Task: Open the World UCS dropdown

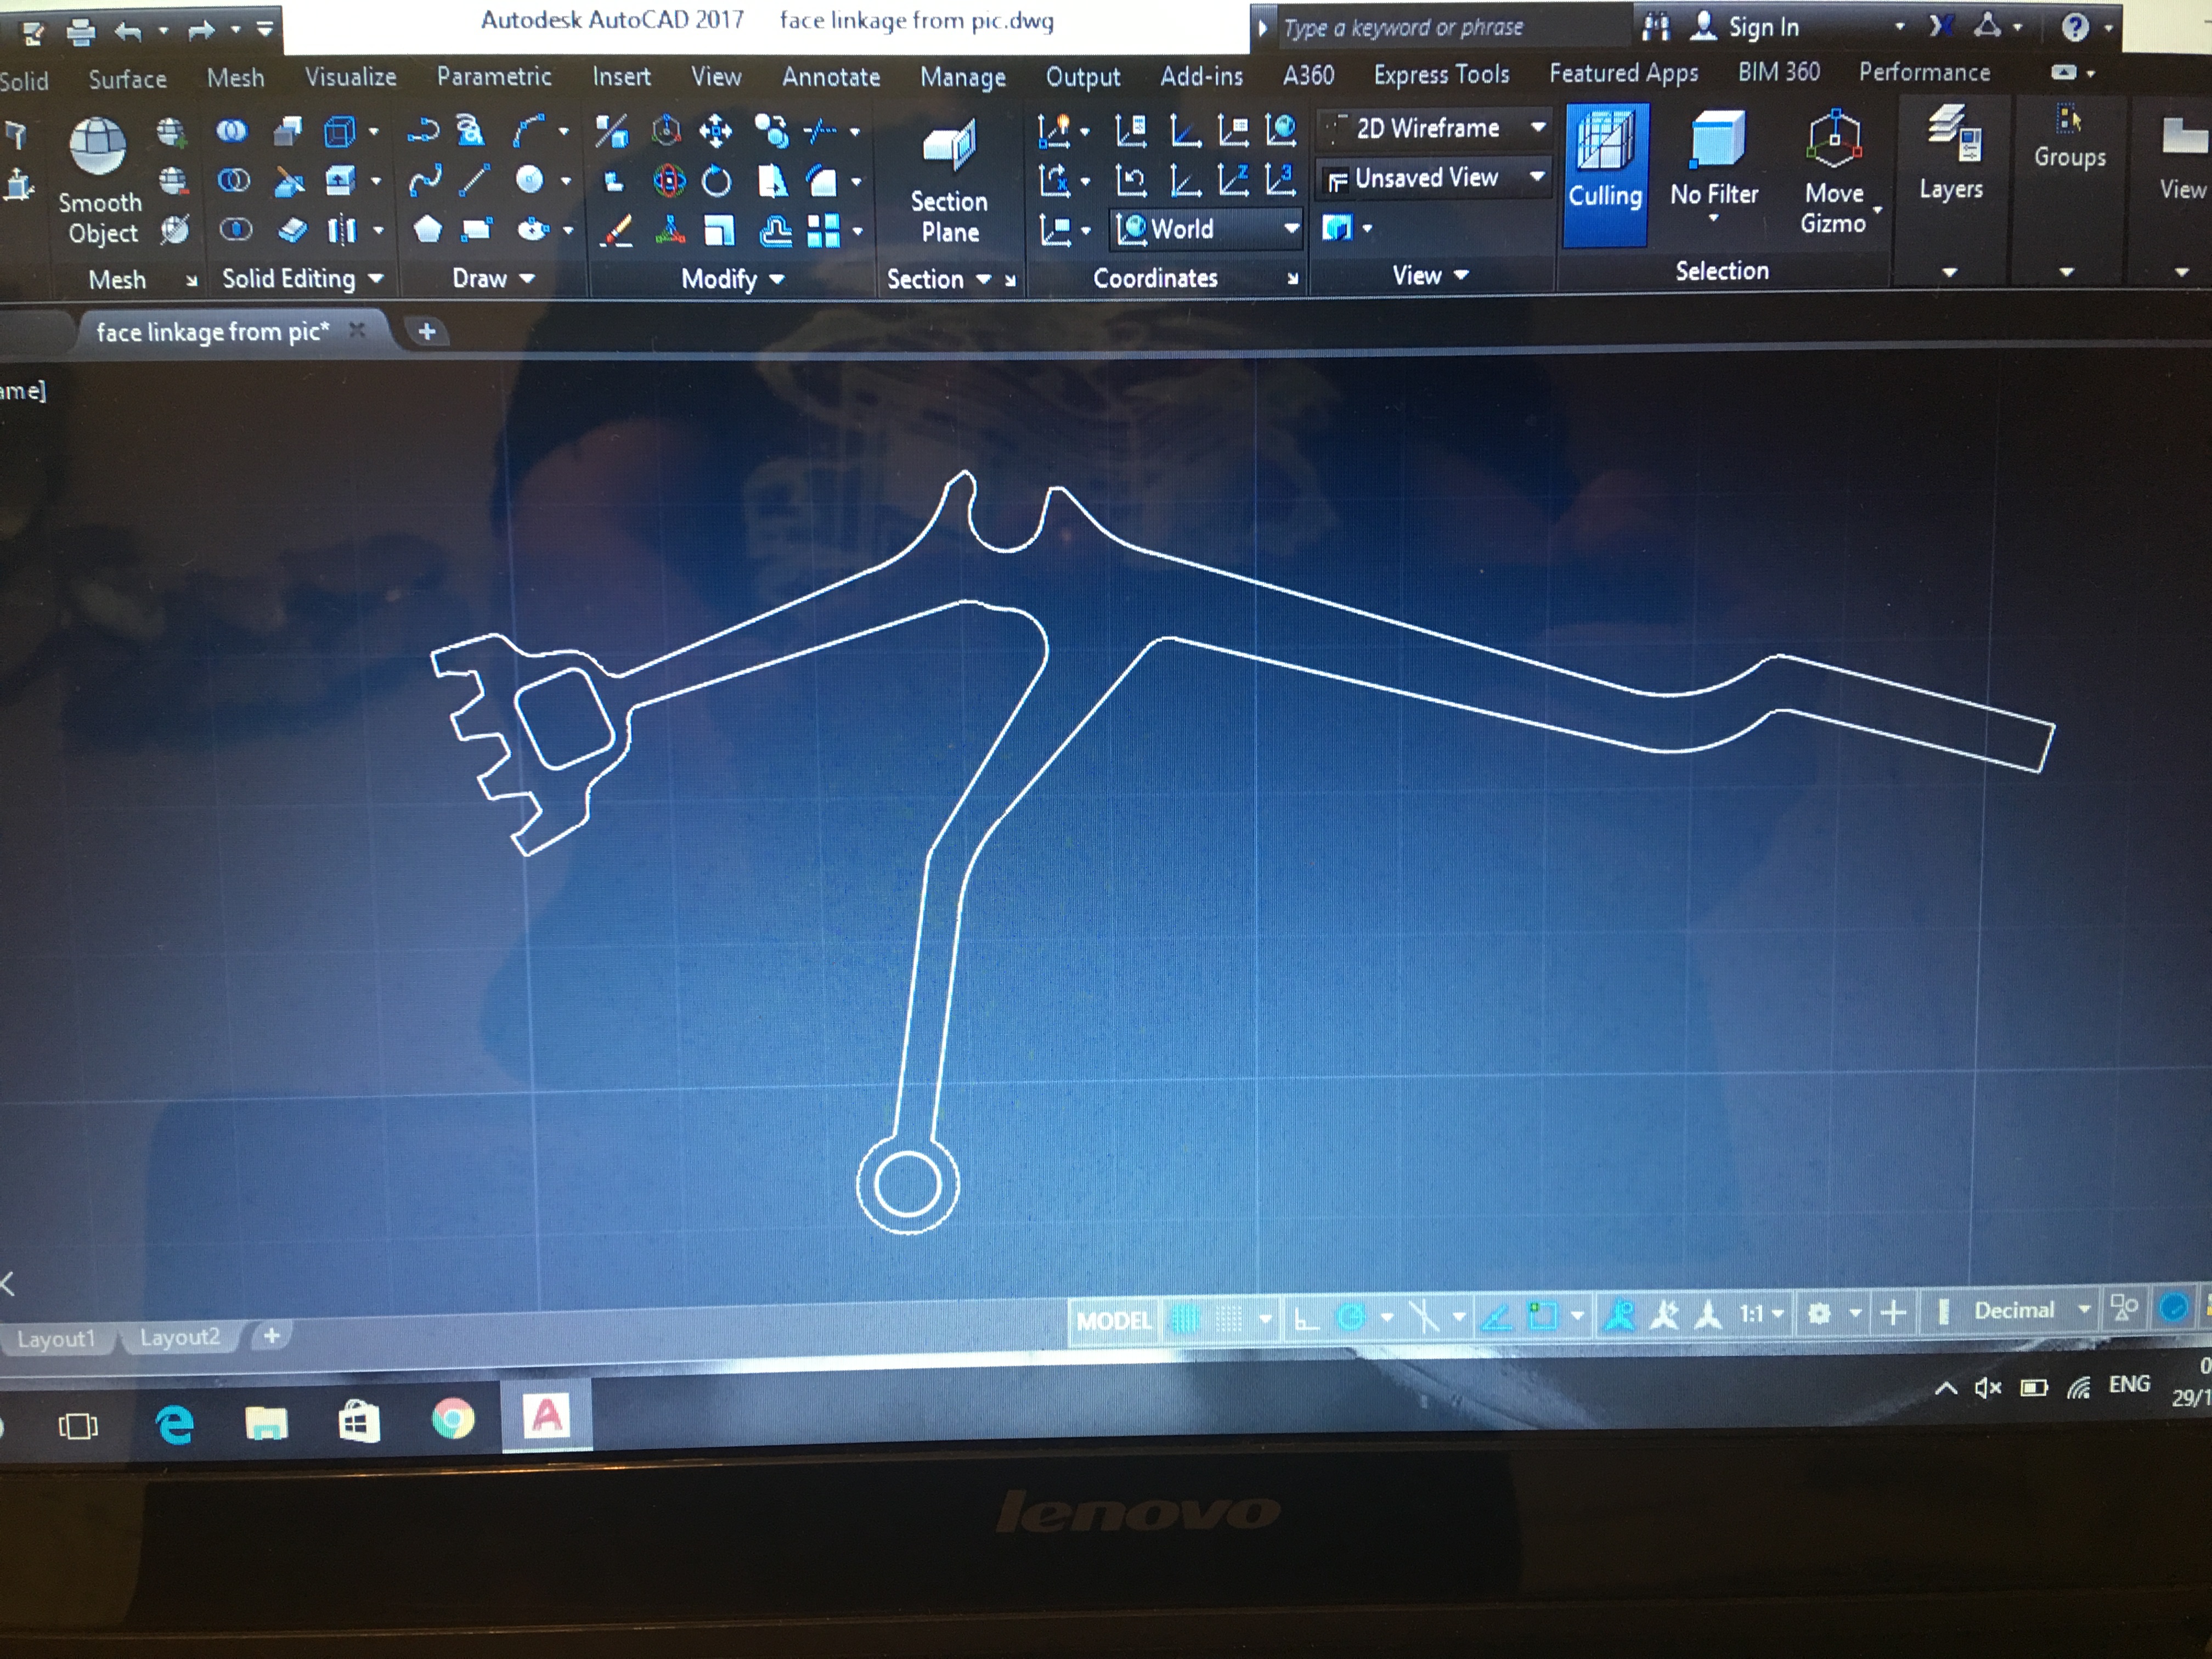Action: tap(1207, 229)
